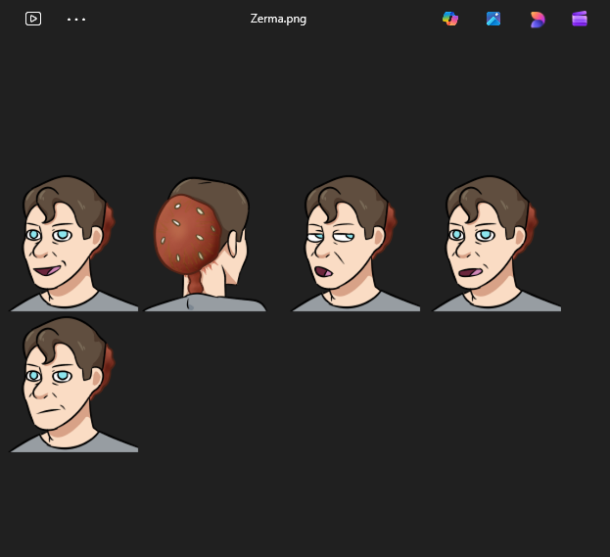The height and width of the screenshot is (557, 610).
Task: Open the blue Paint edit icon
Action: tap(493, 19)
